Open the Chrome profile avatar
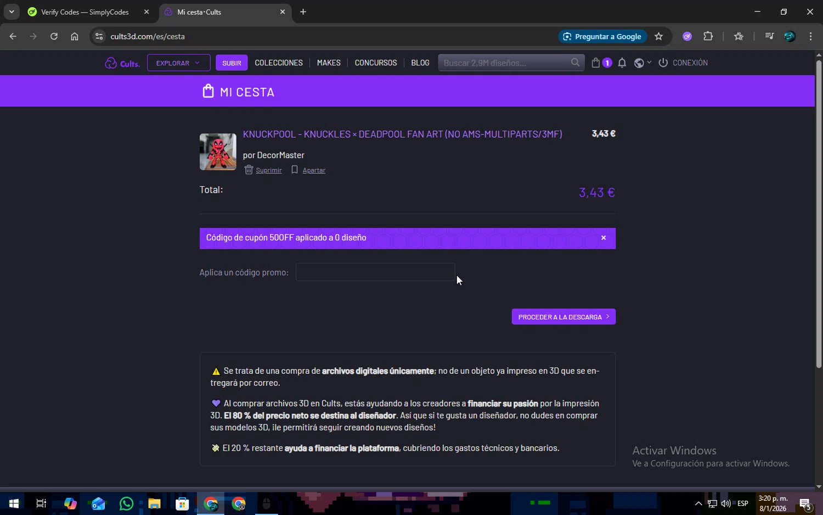This screenshot has height=515, width=823. pos(790,36)
